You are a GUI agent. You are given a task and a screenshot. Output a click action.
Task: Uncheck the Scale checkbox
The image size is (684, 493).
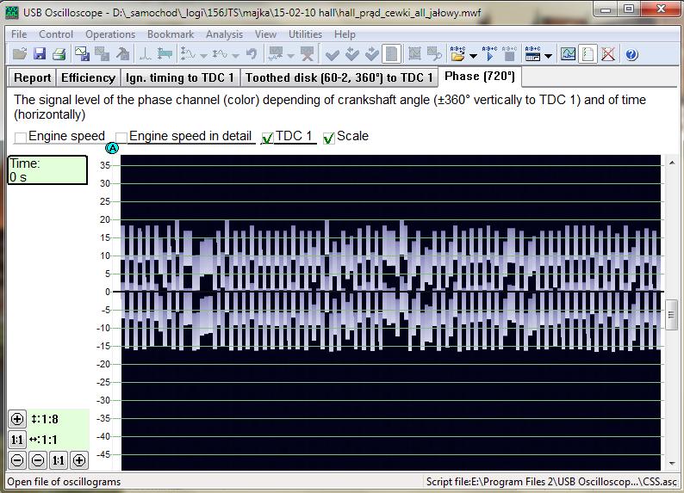point(328,138)
